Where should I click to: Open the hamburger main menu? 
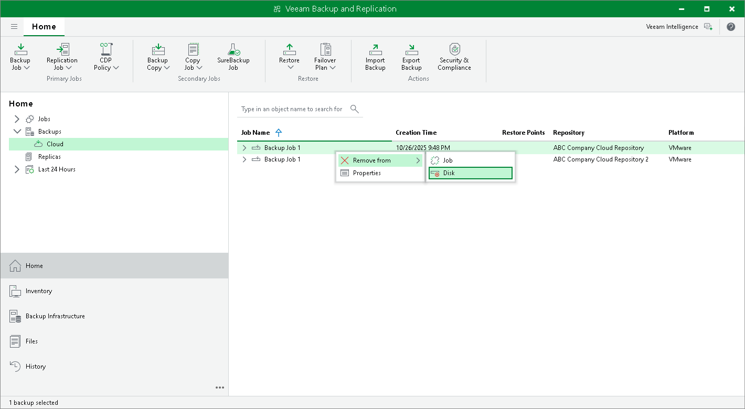tap(14, 27)
